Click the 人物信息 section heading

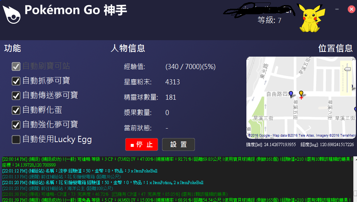click(x=128, y=48)
